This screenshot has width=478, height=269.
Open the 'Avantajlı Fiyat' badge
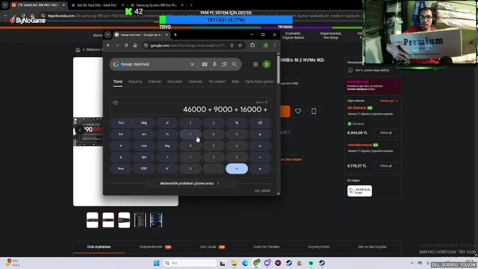click(360, 191)
